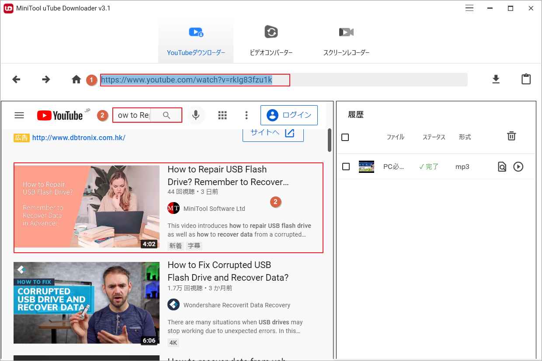Click the Wondershare Recoverit channel avatar
Image resolution: width=542 pixels, height=361 pixels.
point(174,305)
